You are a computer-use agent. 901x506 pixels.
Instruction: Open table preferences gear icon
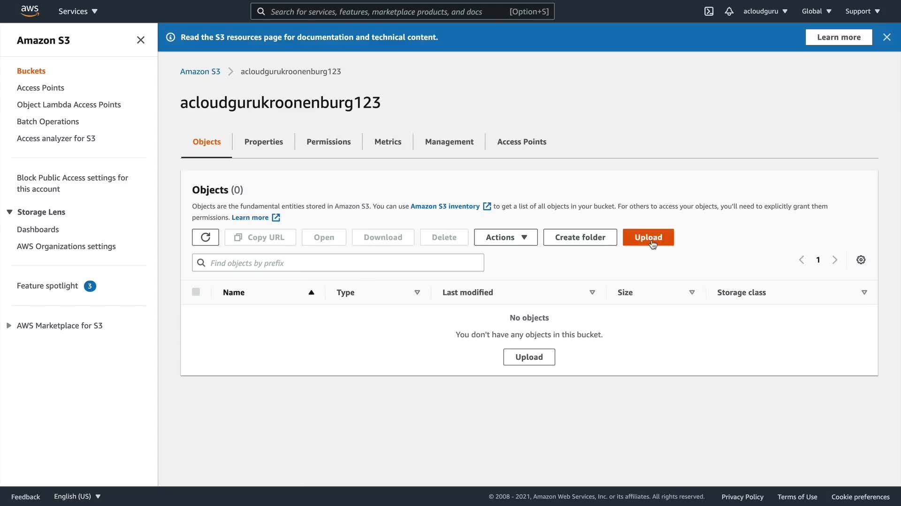pyautogui.click(x=861, y=260)
